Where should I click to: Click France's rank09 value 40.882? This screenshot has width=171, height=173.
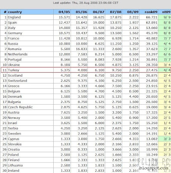pyautogui.click(x=152, y=38)
